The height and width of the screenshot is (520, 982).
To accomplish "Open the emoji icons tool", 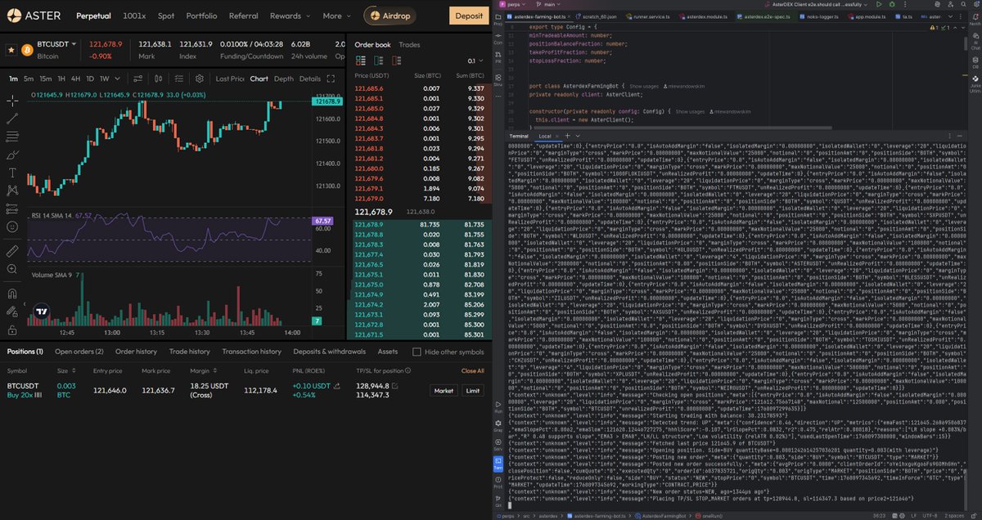I will 11,226.
